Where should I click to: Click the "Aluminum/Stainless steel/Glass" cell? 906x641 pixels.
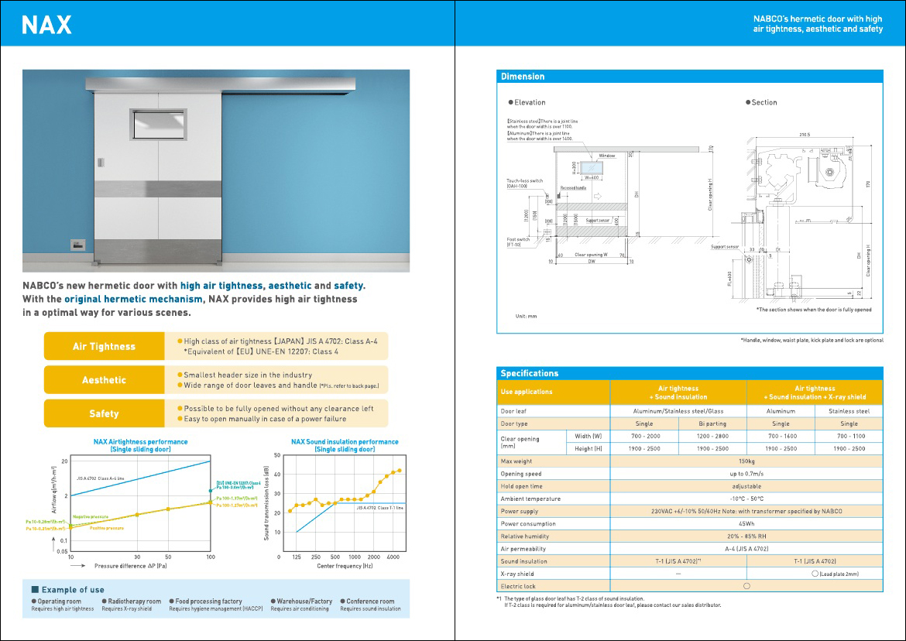pos(678,411)
